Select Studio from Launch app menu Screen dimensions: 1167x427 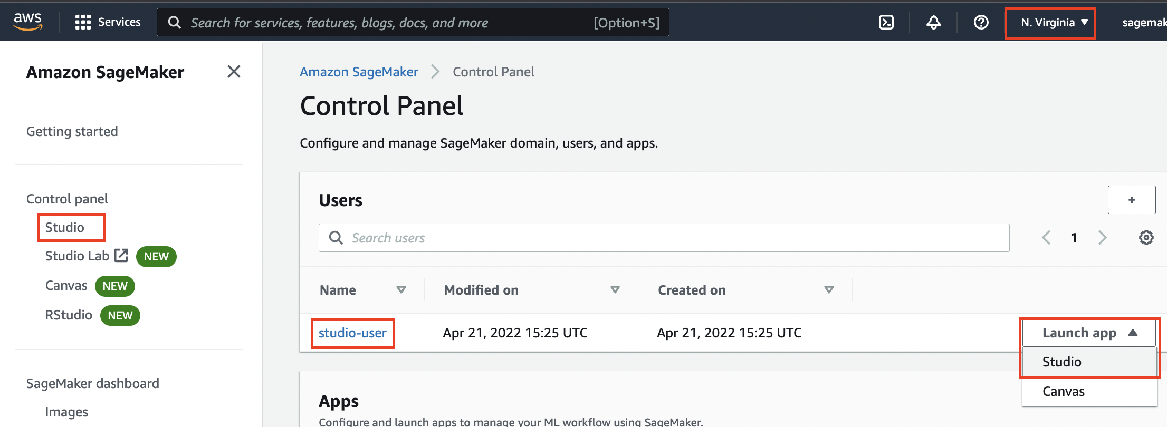[x=1061, y=362]
